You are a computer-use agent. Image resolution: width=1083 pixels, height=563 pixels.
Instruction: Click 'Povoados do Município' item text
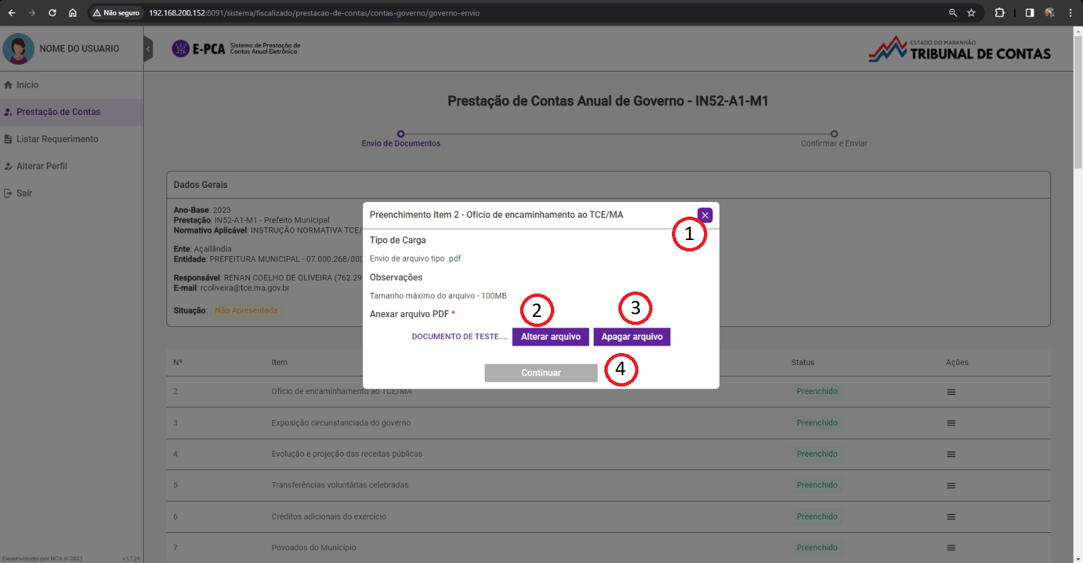click(314, 548)
